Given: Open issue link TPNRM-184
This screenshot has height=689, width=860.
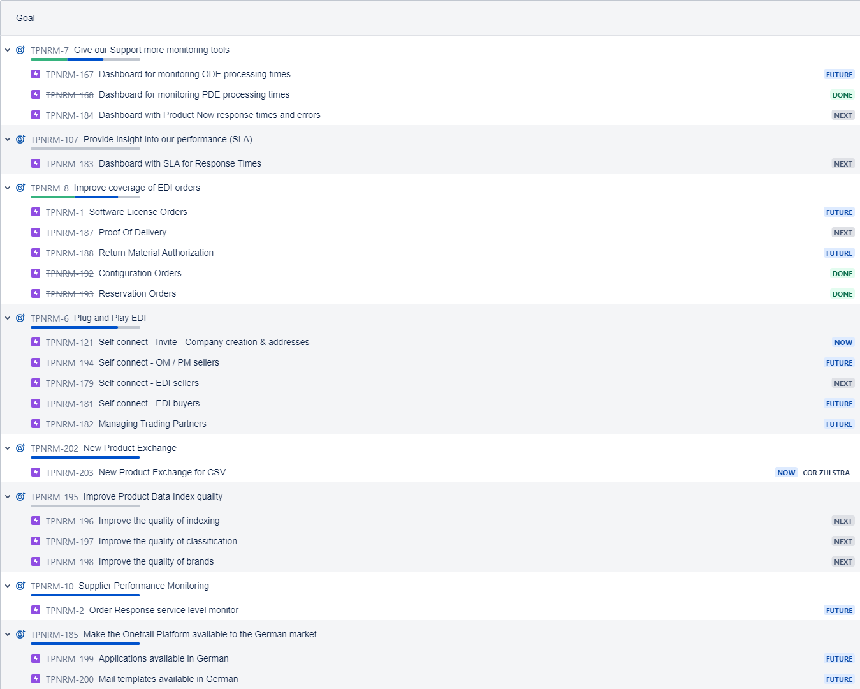Looking at the screenshot, I should point(69,115).
